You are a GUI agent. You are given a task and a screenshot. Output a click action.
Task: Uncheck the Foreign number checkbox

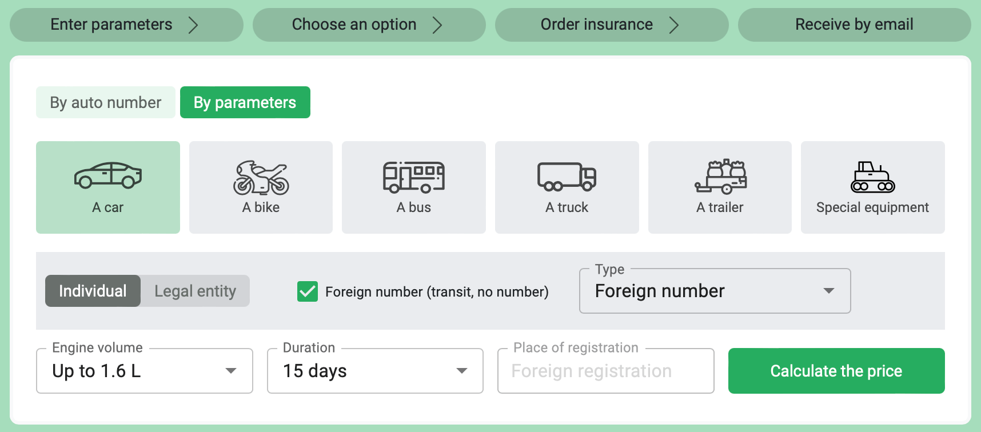click(x=308, y=291)
